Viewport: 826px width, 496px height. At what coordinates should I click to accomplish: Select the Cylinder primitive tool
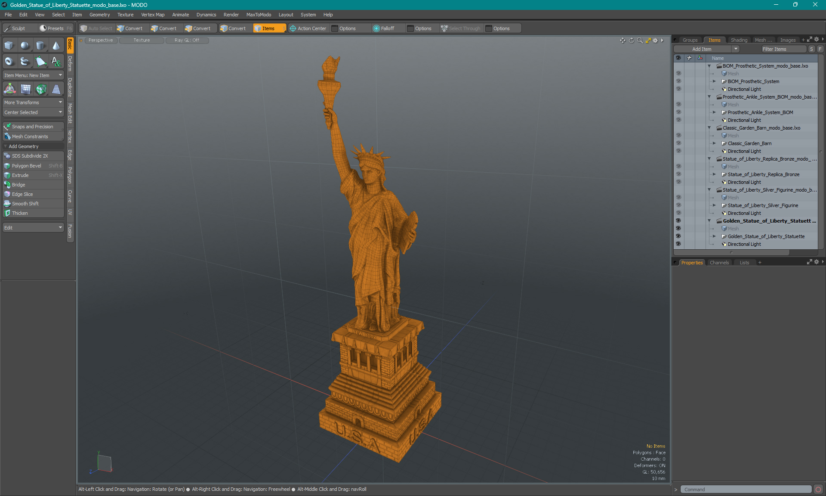click(x=40, y=46)
